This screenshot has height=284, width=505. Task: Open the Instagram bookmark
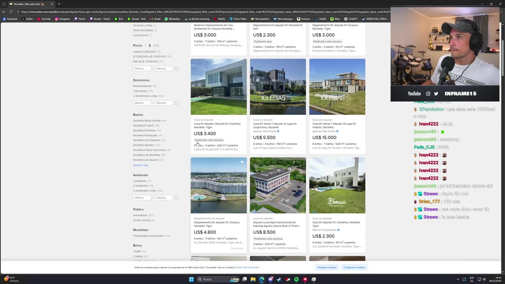point(62,19)
